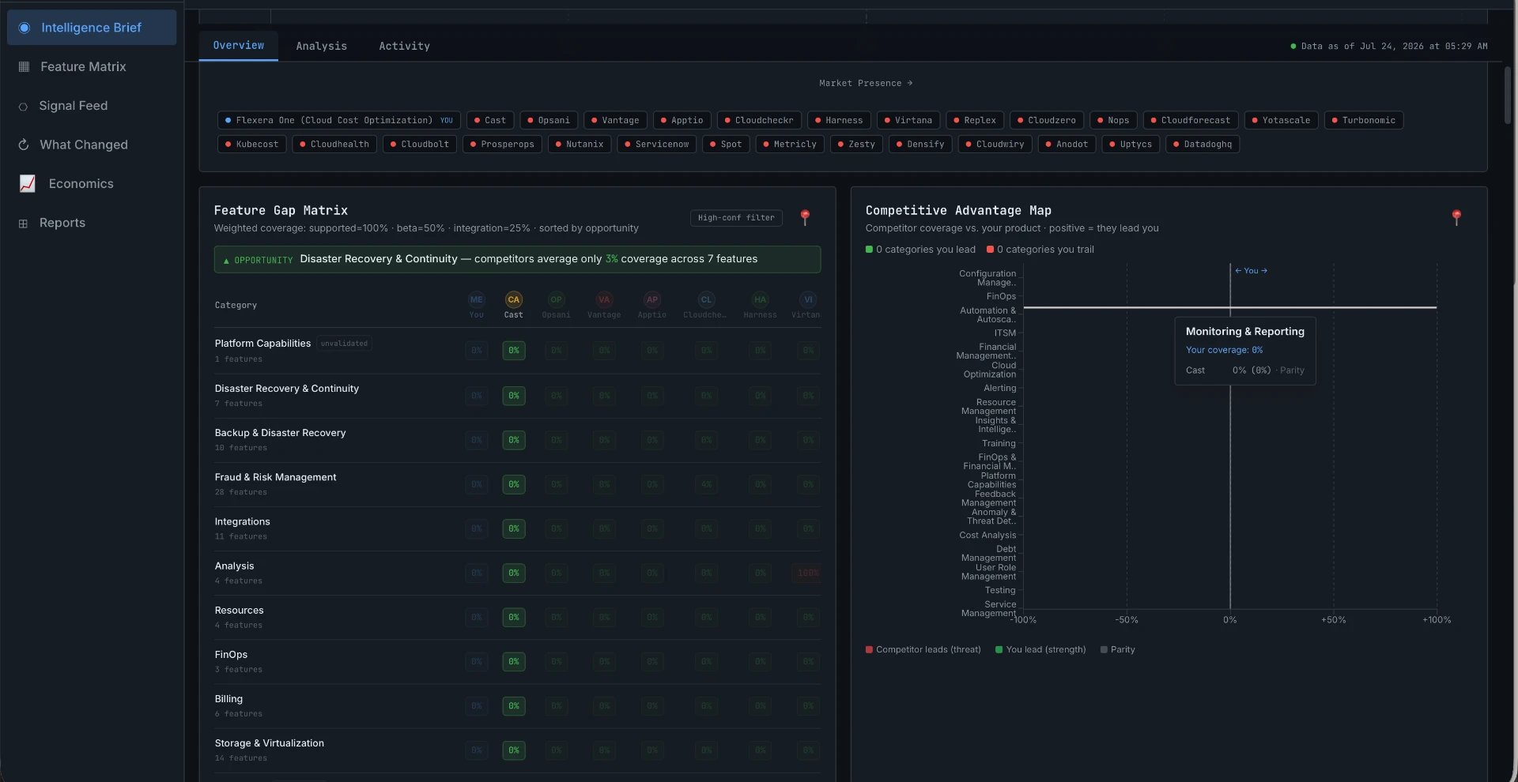Image resolution: width=1518 pixels, height=782 pixels.
Task: Open the Storage & Virtualization row
Action: click(x=517, y=750)
